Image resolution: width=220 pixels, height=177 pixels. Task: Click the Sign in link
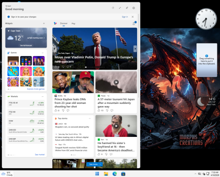tap(125, 17)
